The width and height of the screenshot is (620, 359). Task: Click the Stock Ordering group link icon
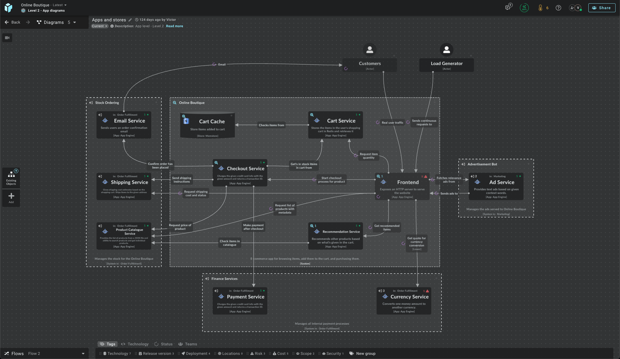click(91, 103)
